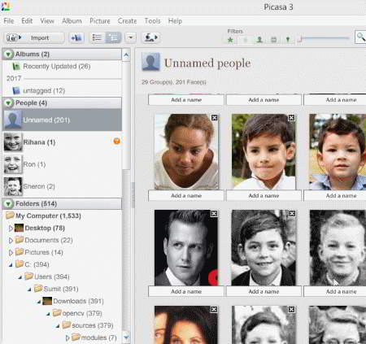The width and height of the screenshot is (366, 344).
Task: Select the sources (379) folder
Action: (88, 325)
